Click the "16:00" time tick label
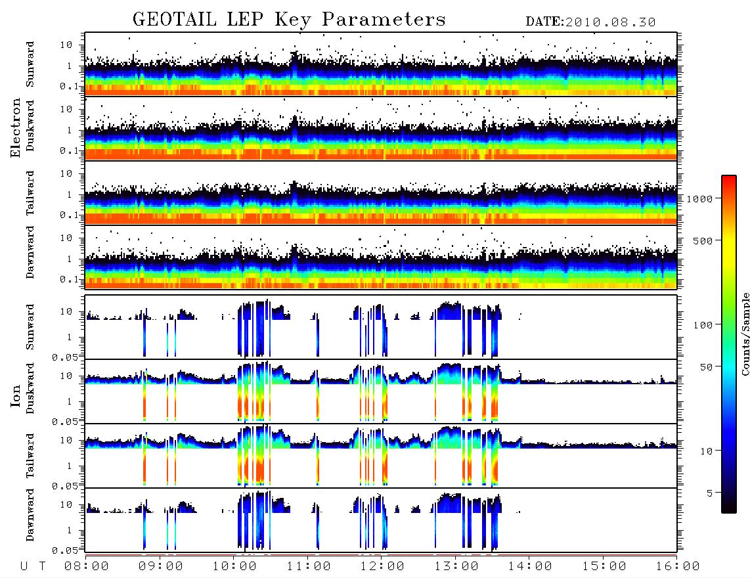Viewport: 750px width, 578px height. 678,567
